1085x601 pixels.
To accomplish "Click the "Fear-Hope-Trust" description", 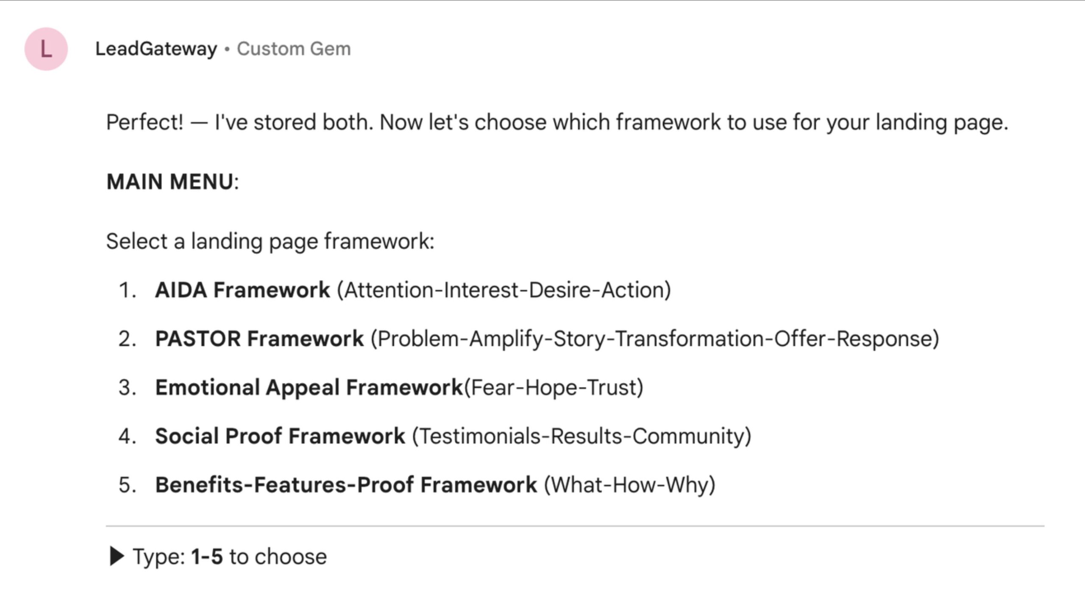I will (554, 388).
